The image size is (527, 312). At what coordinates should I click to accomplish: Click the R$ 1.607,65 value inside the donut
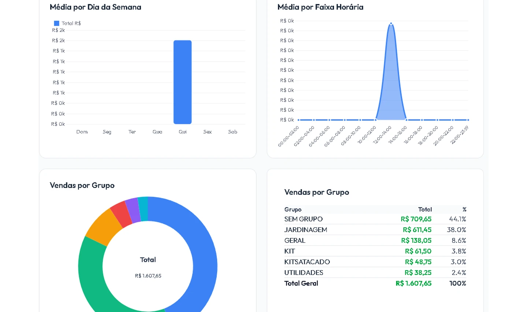pyautogui.click(x=148, y=276)
